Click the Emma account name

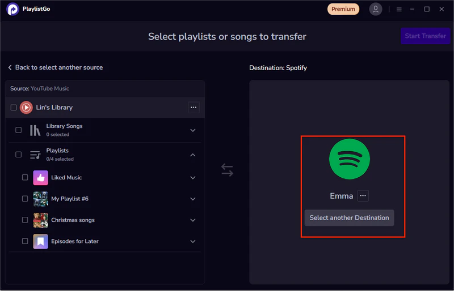point(342,196)
